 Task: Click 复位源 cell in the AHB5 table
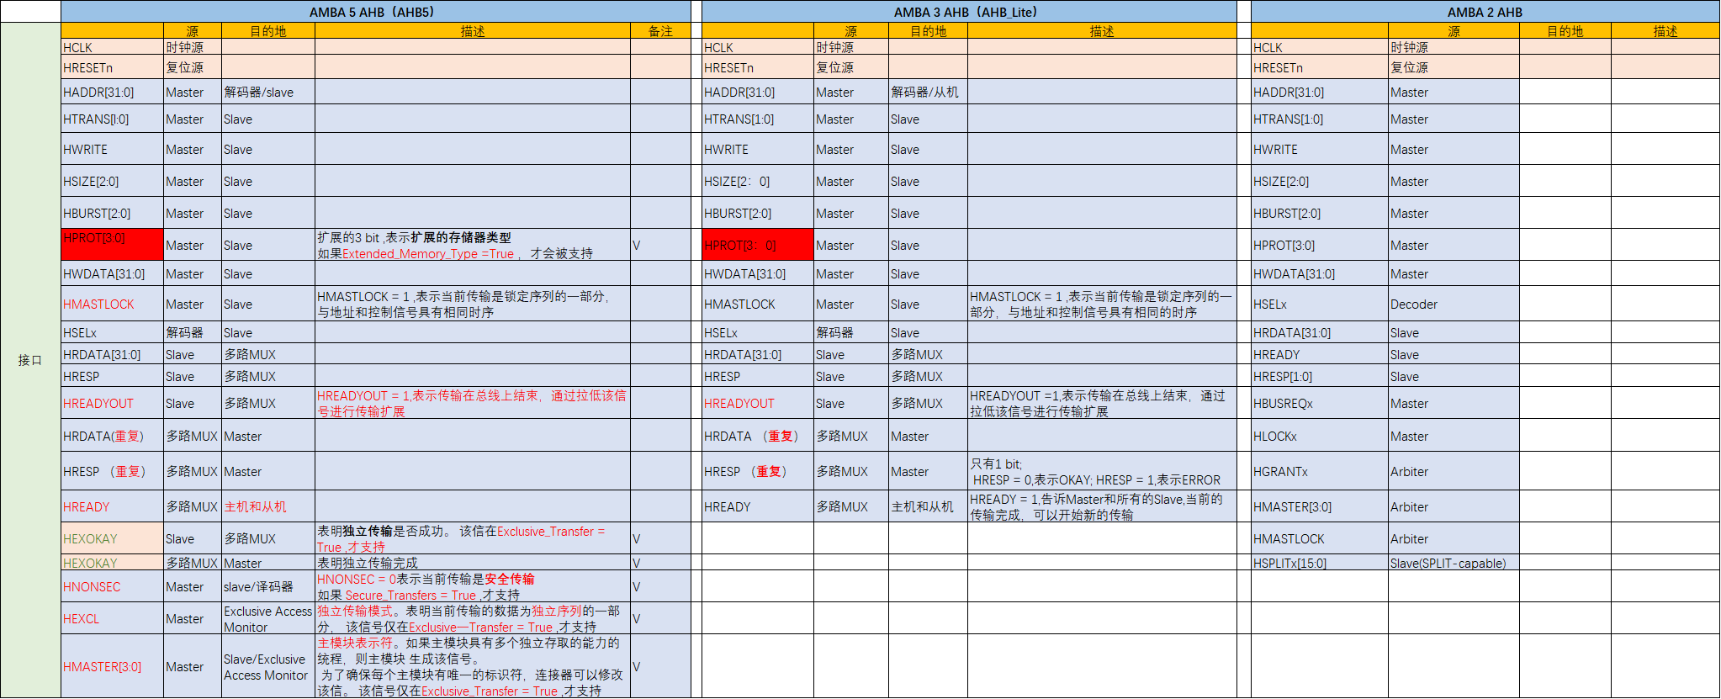pyautogui.click(x=193, y=67)
